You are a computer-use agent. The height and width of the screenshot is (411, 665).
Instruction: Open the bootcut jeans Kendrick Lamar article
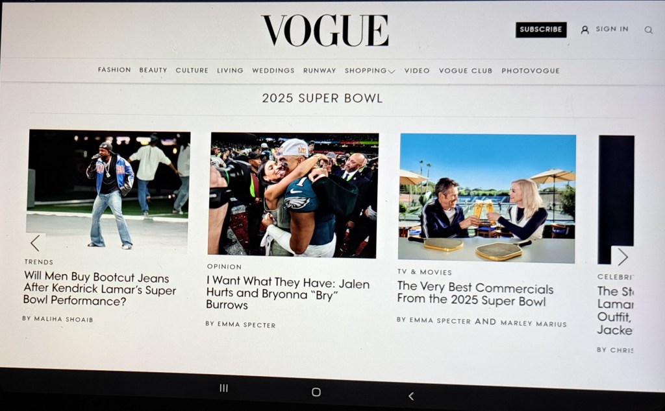[99, 289]
